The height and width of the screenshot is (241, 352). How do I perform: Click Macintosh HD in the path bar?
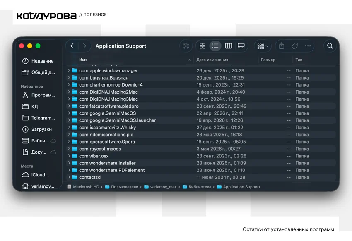tap(83, 187)
